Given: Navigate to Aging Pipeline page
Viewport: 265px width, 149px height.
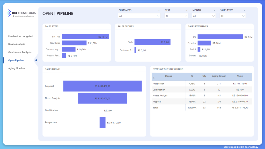Looking at the screenshot, I should (x=17, y=68).
